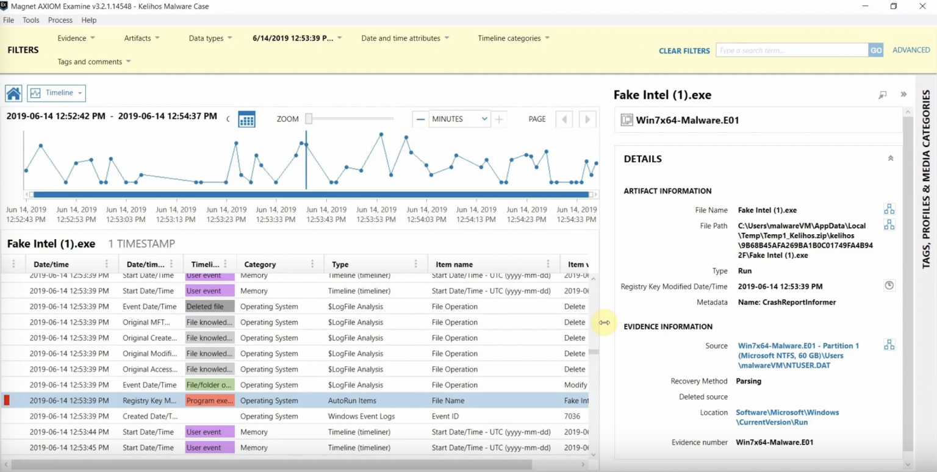Image resolution: width=937 pixels, height=472 pixels.
Task: Collapse the Details section with the double chevron
Action: click(890, 158)
